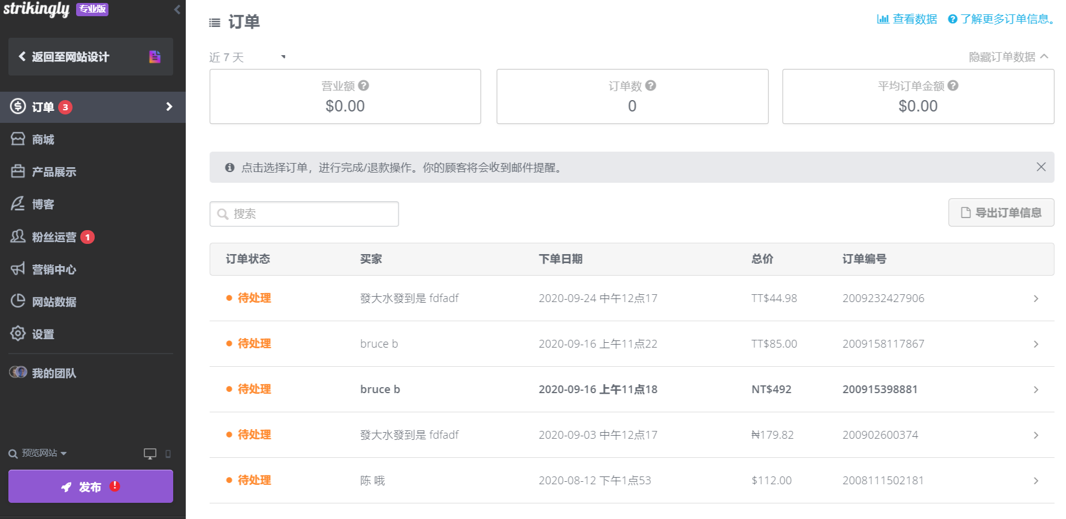Click the pie chart site data icon
This screenshot has width=1066, height=519.
(x=18, y=301)
